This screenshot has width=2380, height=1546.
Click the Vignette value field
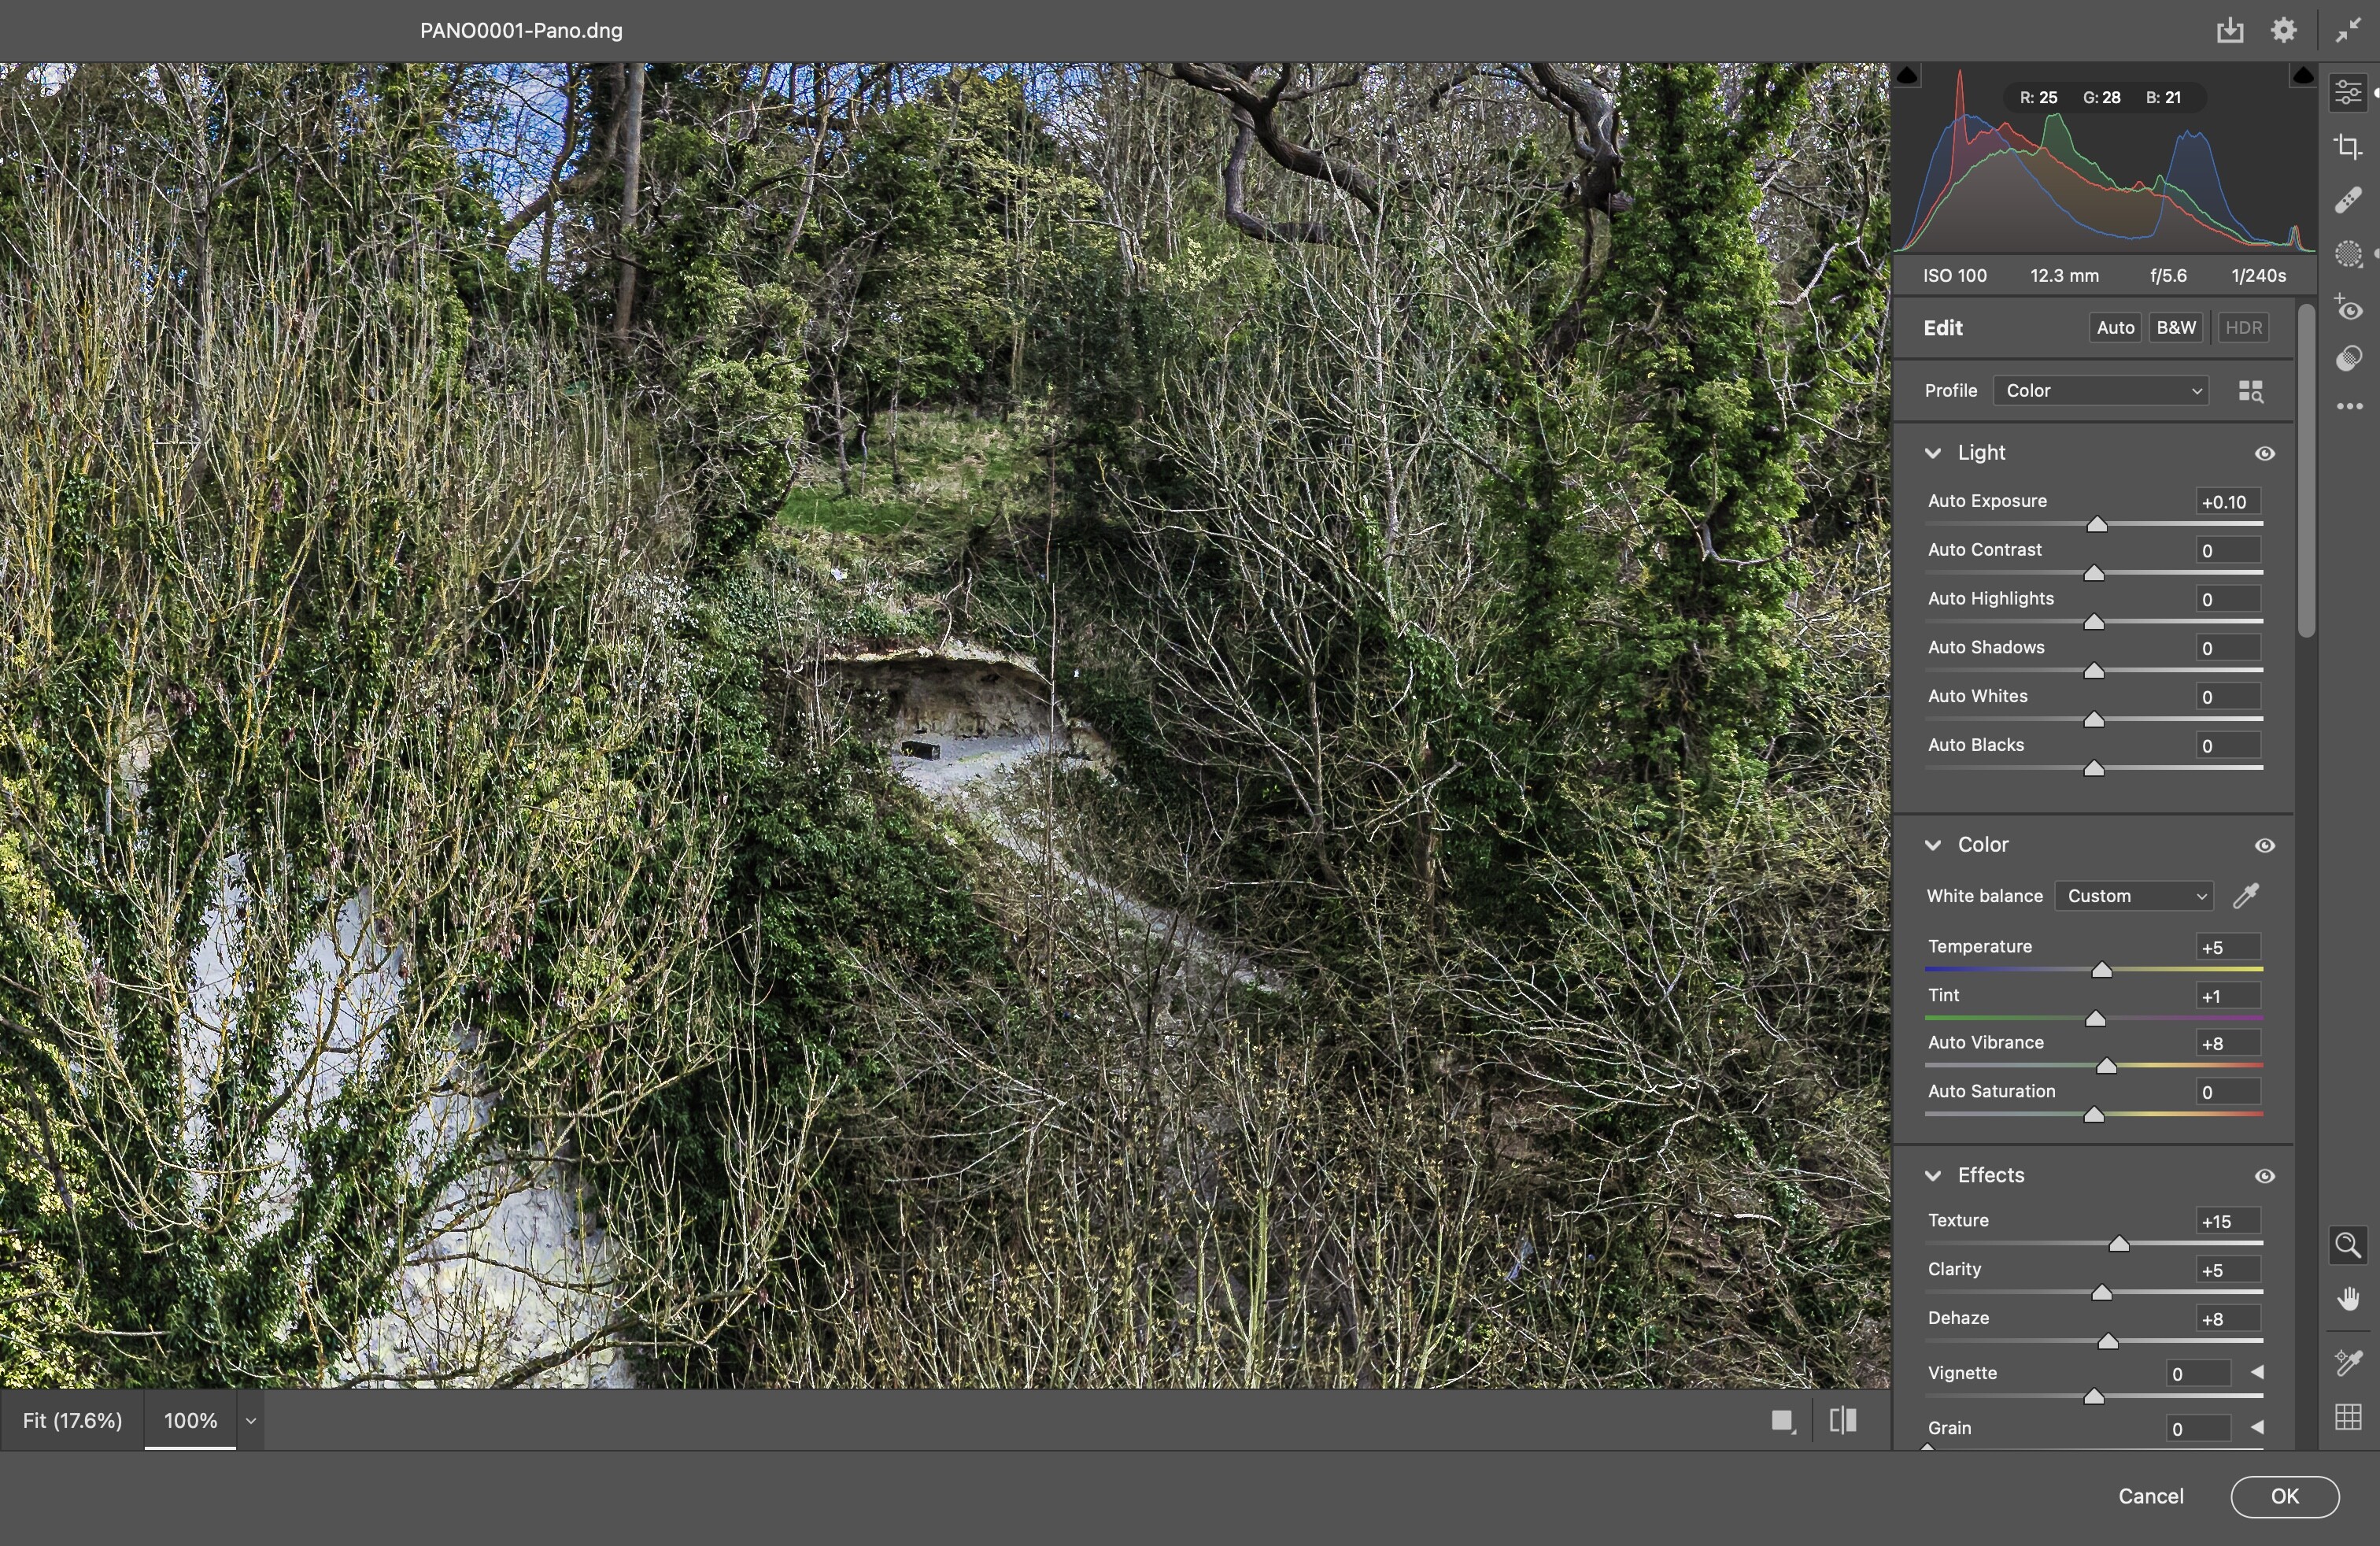pos(2197,1374)
